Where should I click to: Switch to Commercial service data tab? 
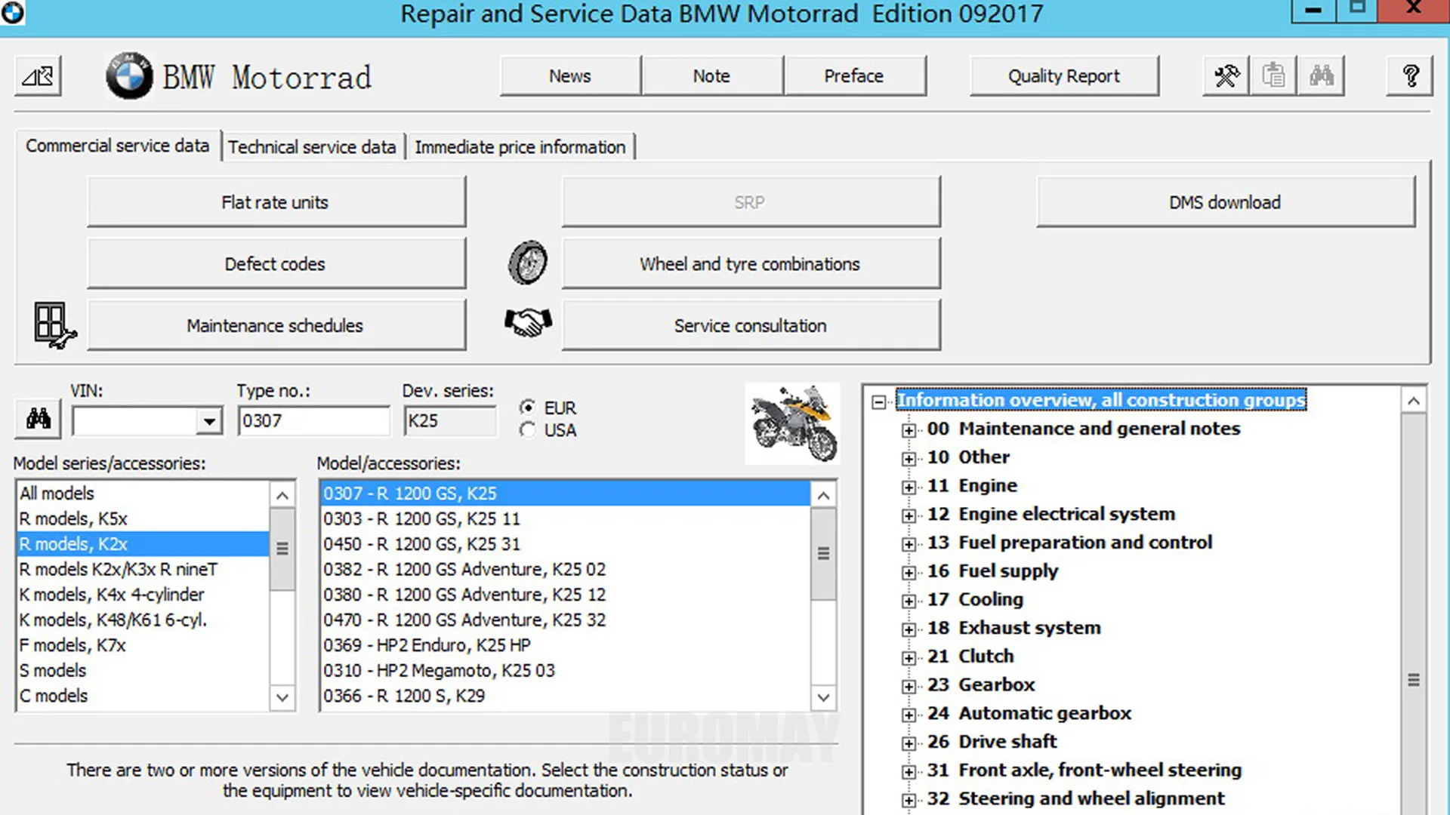[x=118, y=146]
